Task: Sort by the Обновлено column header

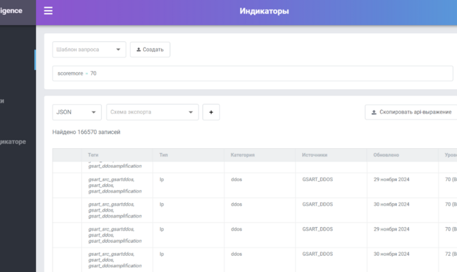Action: 386,155
